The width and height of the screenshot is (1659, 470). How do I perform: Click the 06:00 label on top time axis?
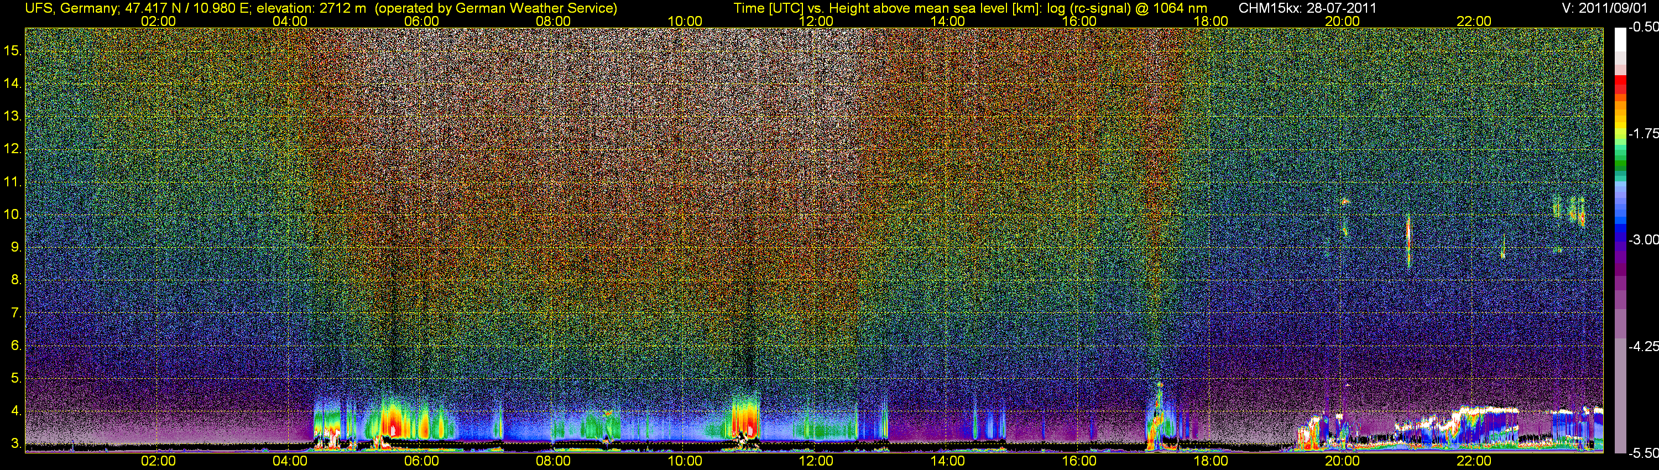click(422, 21)
